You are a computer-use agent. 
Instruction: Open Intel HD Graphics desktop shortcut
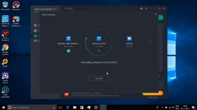[x=5, y=21]
